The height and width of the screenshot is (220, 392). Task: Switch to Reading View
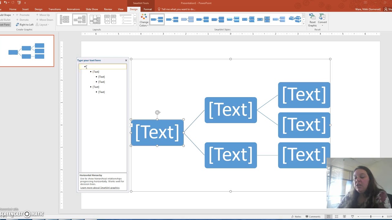point(345,217)
